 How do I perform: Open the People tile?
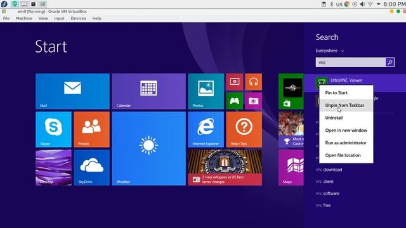coord(91,129)
